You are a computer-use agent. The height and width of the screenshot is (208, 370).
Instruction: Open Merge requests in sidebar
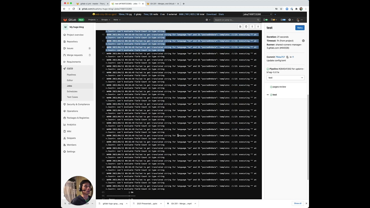tap(75, 55)
